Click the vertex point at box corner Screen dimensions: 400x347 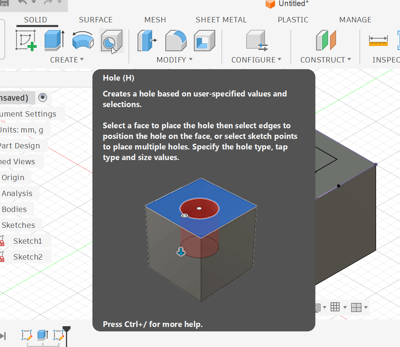pyautogui.click(x=376, y=165)
